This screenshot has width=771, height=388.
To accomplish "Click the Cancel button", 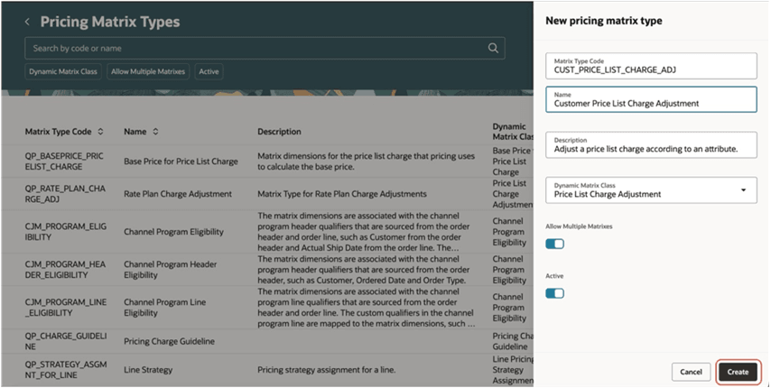I will [691, 372].
